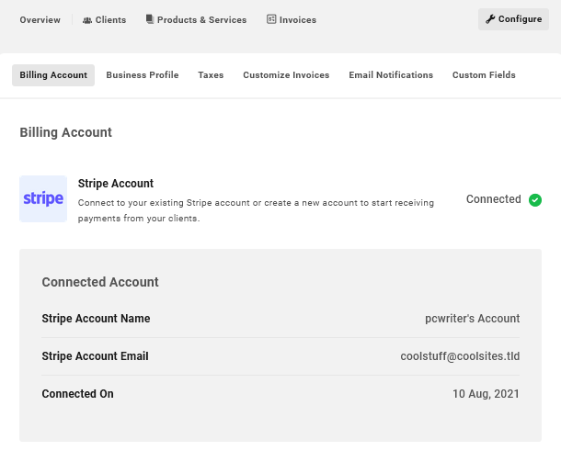
Task: Open Products & Services label
Action: [201, 20]
